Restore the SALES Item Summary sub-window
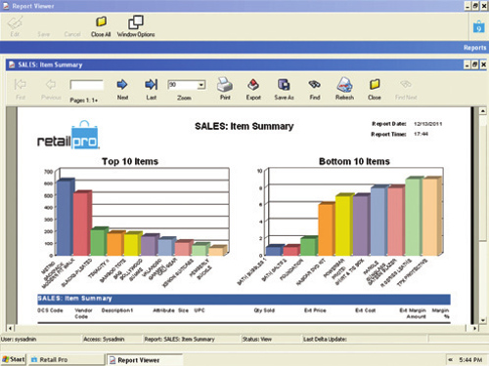 click(475, 64)
